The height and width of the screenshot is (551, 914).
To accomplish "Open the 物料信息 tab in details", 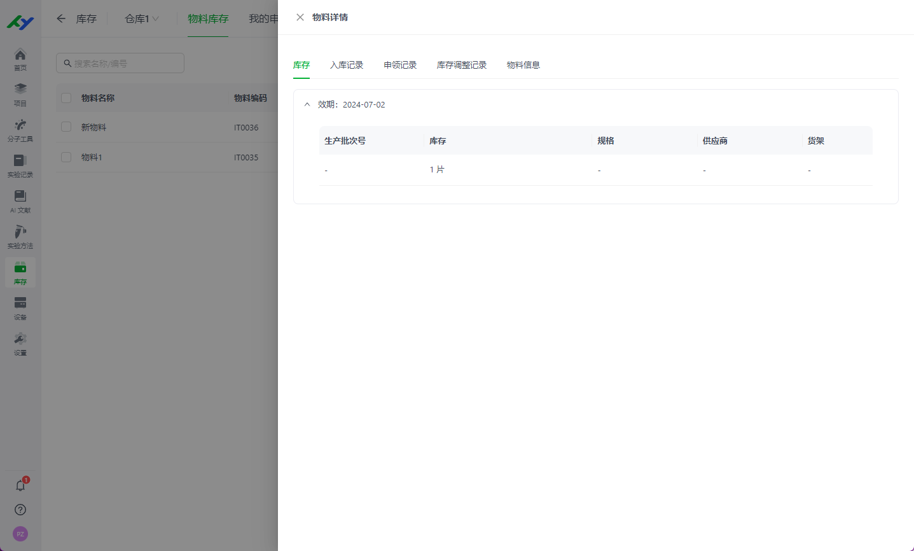I will tap(523, 64).
